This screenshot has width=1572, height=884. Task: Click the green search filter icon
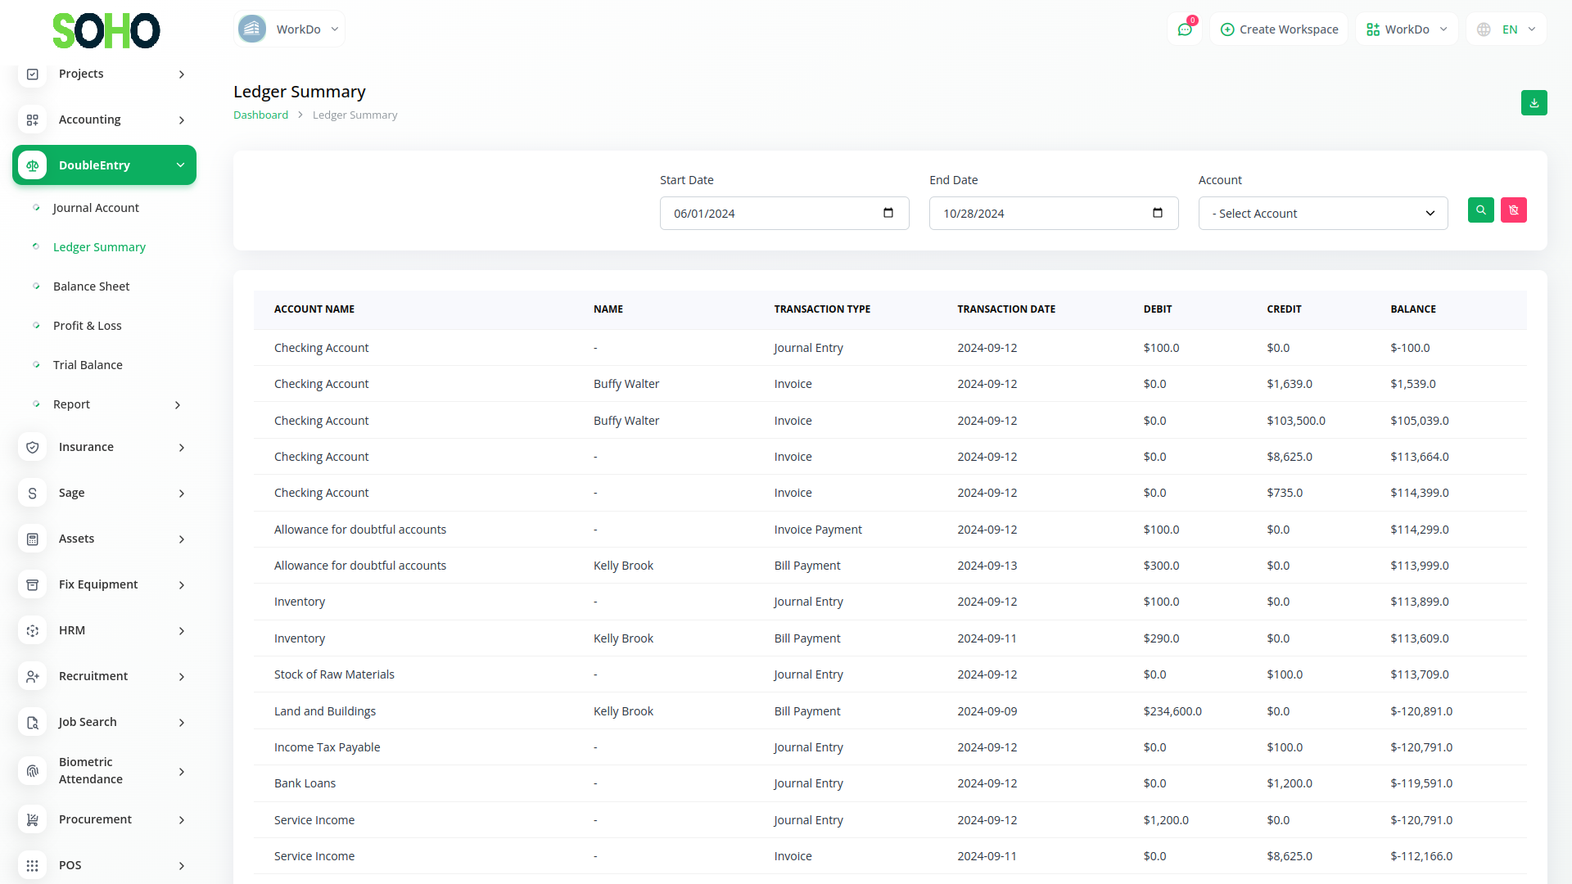coord(1480,210)
